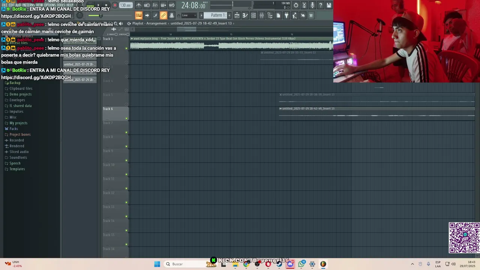Click the tempo field showing 130.000
Viewport: 480px width, 270px height.
tap(125, 5)
